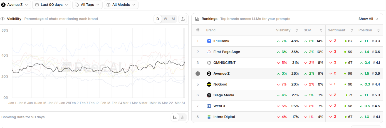
Task: Click the Siege Media logo icon
Action: pos(209,95)
